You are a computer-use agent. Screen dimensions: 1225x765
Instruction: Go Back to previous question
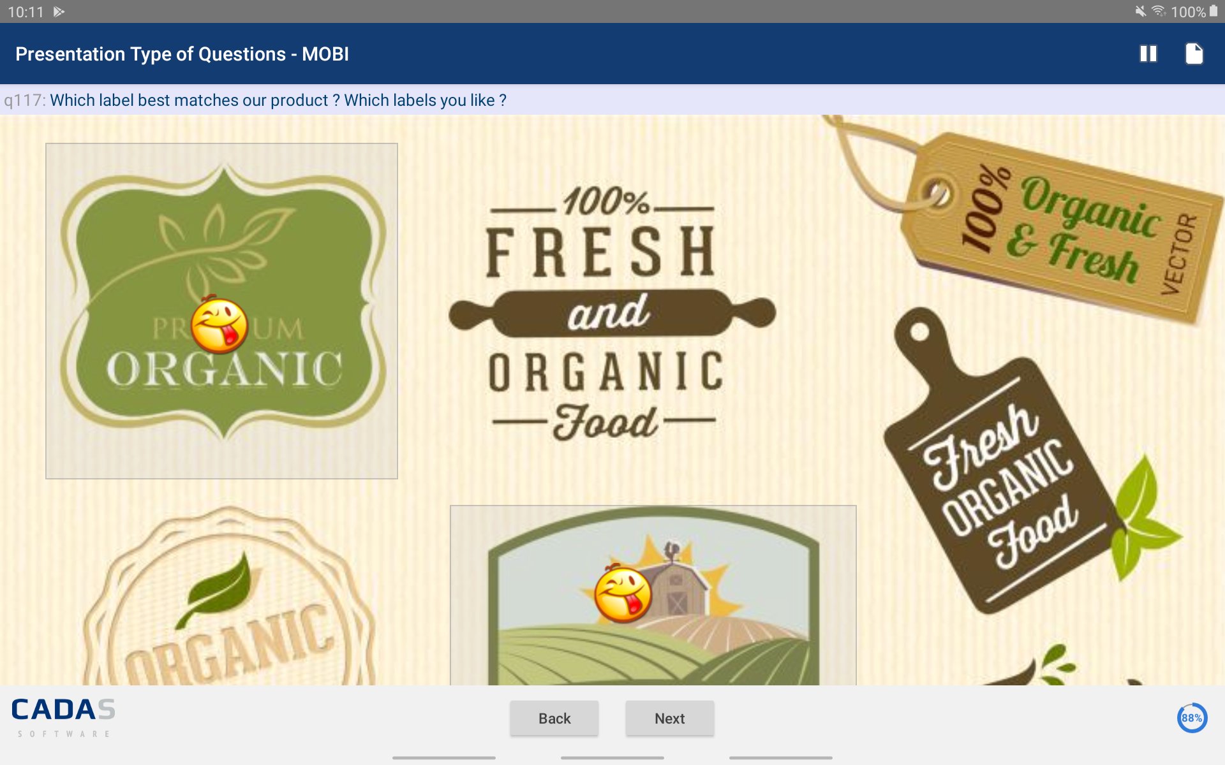click(554, 718)
